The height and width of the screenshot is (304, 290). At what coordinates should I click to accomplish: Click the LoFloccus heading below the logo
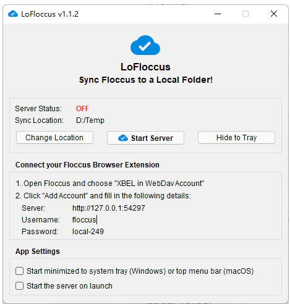[x=145, y=67]
